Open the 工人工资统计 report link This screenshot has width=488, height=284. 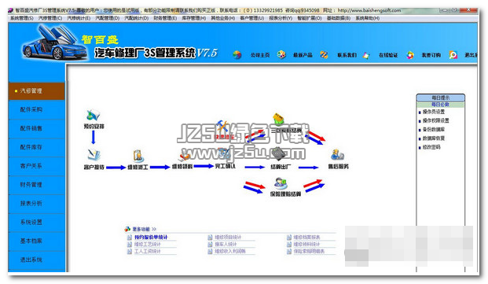[147, 251]
